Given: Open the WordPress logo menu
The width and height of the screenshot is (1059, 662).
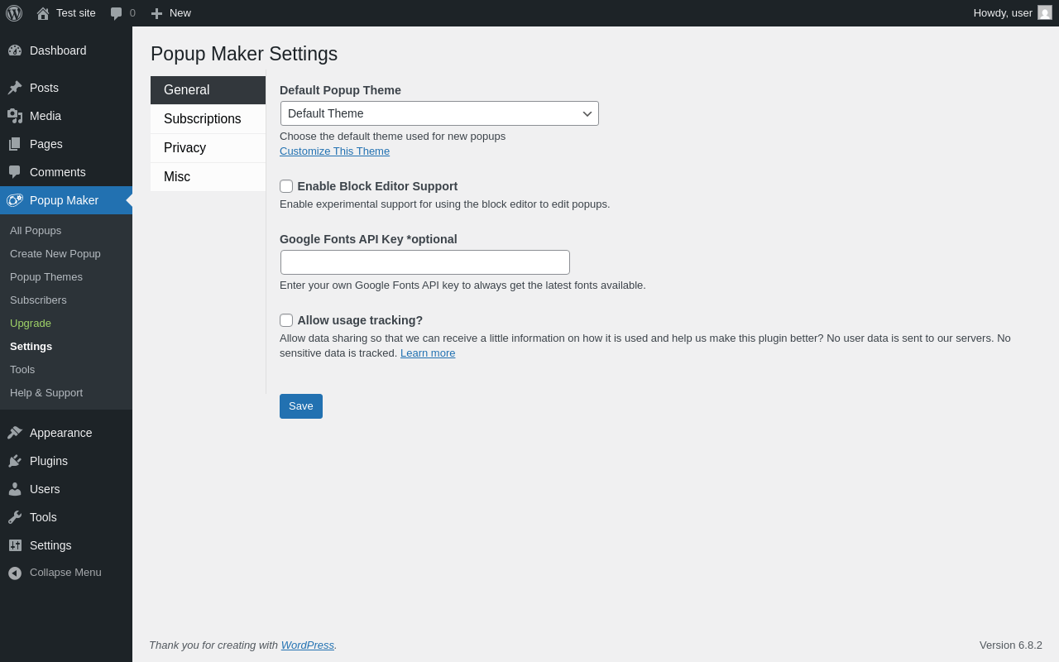Looking at the screenshot, I should tap(14, 13).
